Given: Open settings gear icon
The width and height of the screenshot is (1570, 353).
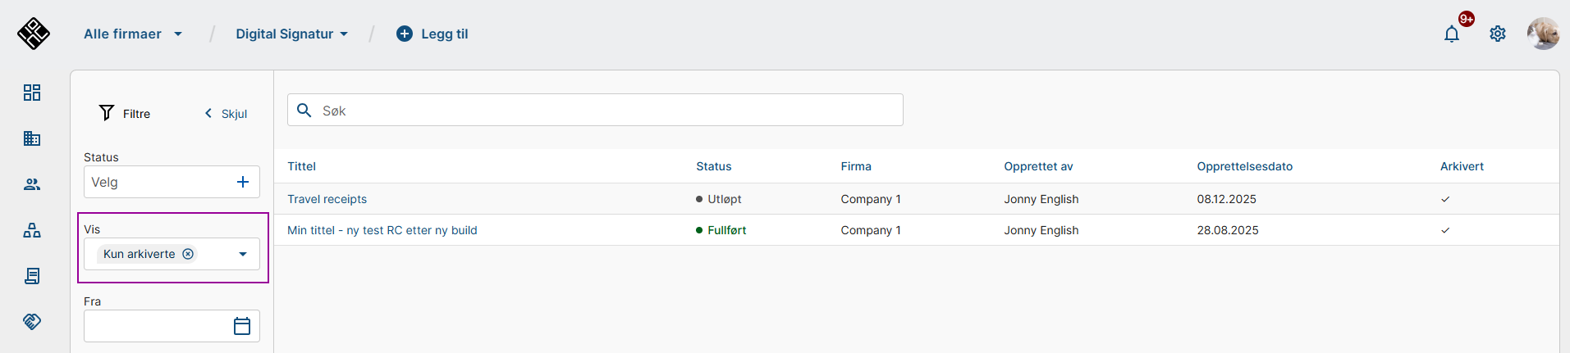Looking at the screenshot, I should pyautogui.click(x=1498, y=34).
